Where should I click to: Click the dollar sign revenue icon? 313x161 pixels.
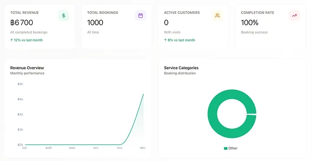click(63, 16)
